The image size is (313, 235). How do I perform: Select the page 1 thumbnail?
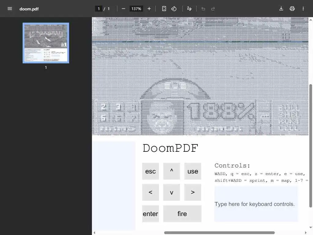tap(46, 43)
